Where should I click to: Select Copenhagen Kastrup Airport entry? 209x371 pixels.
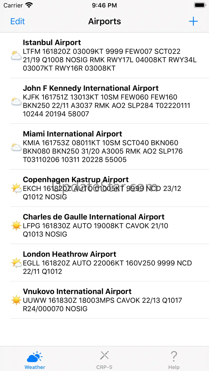pos(104,188)
